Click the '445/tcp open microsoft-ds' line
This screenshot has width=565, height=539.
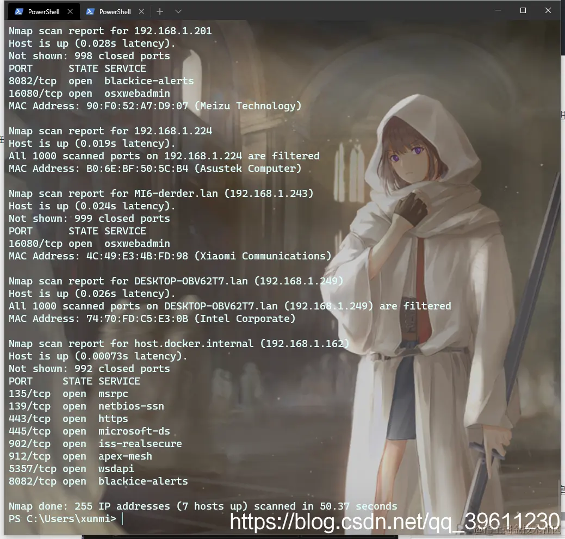[89, 431]
